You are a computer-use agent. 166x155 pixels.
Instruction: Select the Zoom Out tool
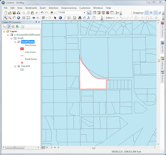click(10, 18)
